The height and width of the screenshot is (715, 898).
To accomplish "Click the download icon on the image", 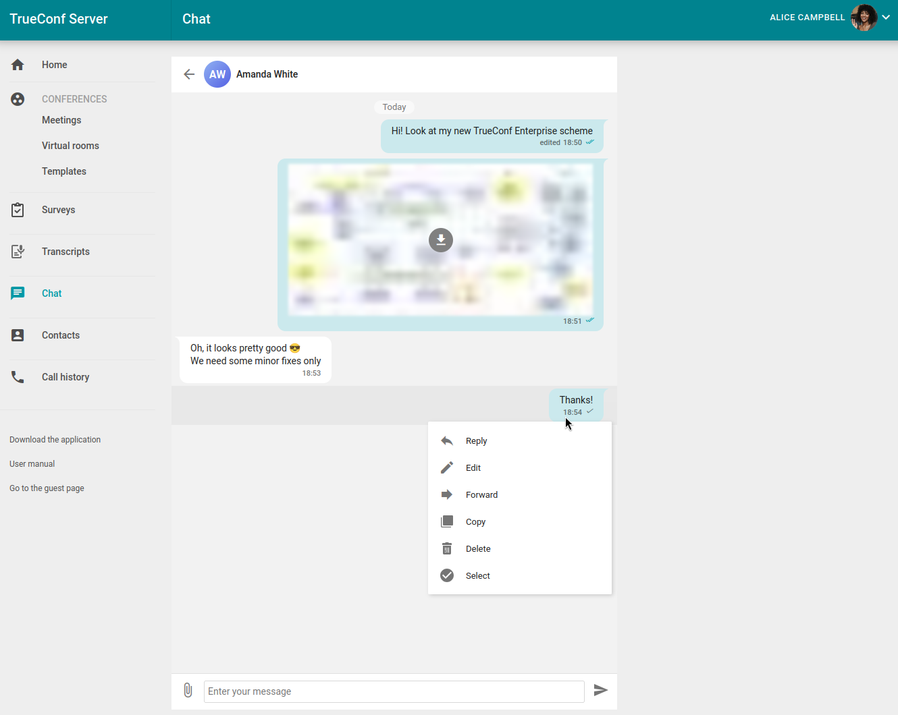I will pos(440,240).
